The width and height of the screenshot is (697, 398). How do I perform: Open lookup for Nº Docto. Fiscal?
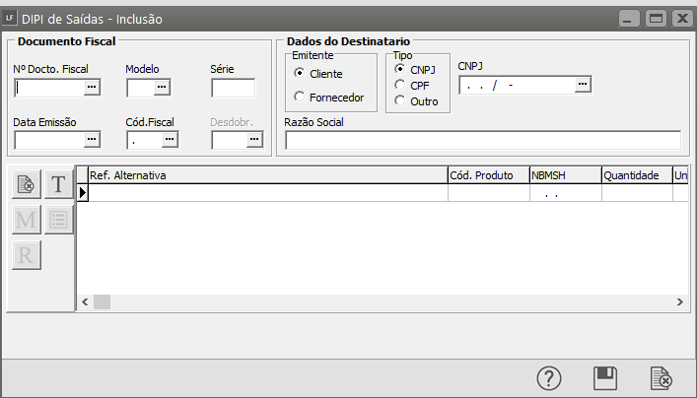pos(93,88)
